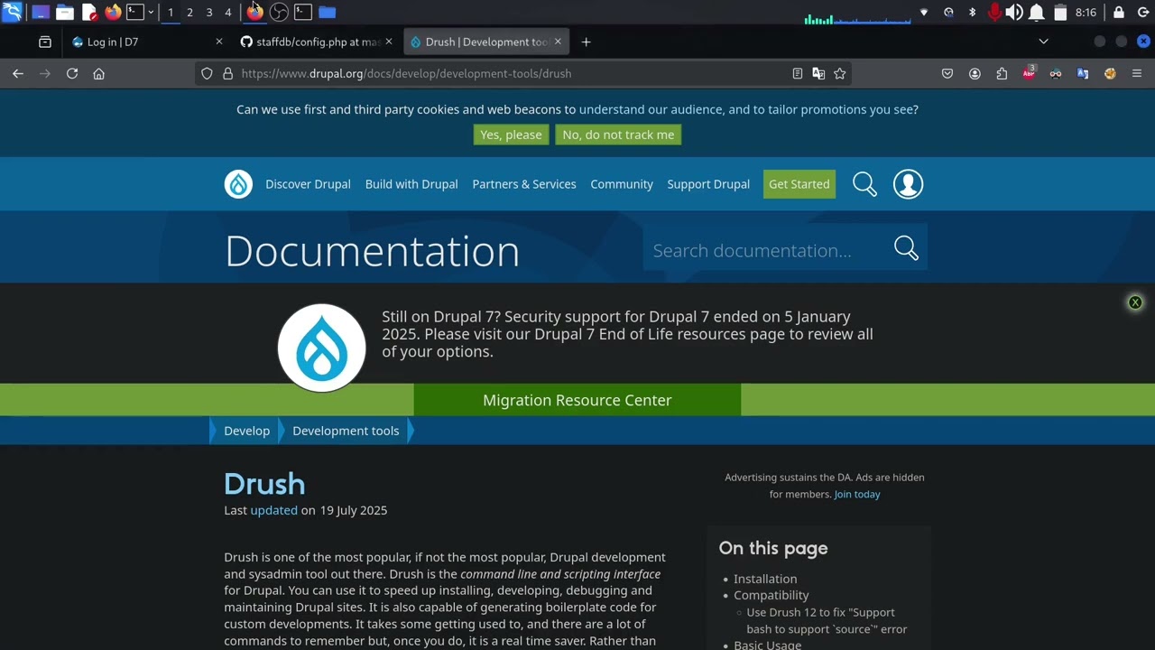Screen dimensions: 1155x650
Task: Open the Migration Resource Center
Action: pos(577,400)
